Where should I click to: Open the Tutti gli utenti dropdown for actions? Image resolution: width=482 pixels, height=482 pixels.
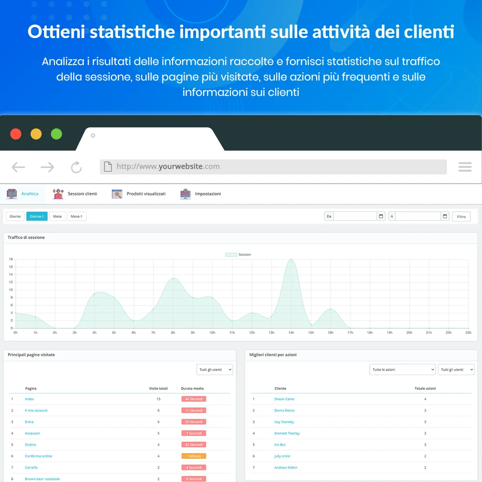[x=456, y=369]
